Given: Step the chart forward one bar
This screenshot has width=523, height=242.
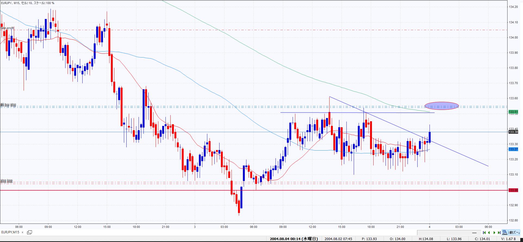Looking at the screenshot, I should tap(494, 233).
